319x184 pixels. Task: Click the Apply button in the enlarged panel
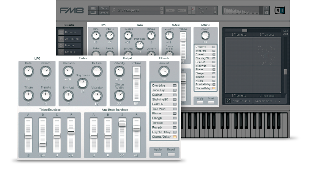[x=158, y=155]
